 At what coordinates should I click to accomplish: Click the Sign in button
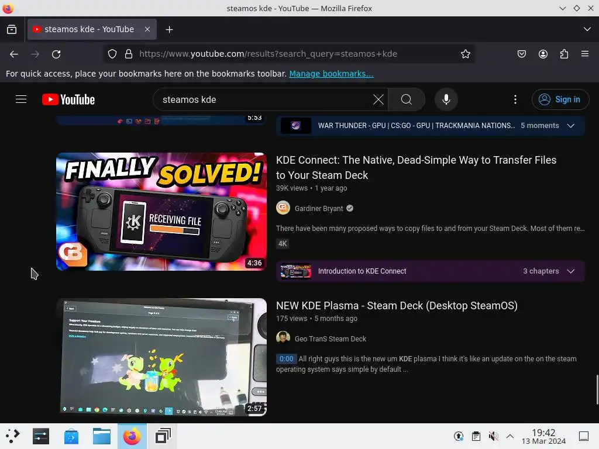[560, 99]
